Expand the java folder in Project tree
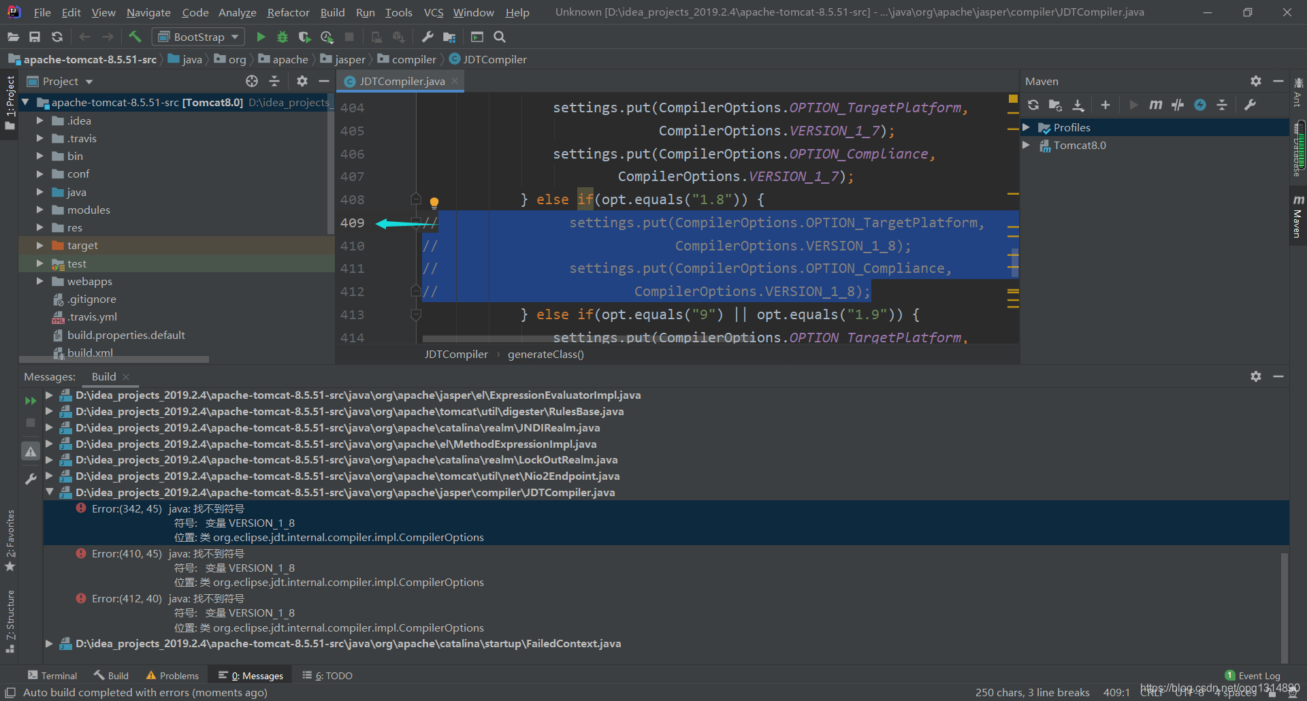The width and height of the screenshot is (1307, 701). coord(40,192)
